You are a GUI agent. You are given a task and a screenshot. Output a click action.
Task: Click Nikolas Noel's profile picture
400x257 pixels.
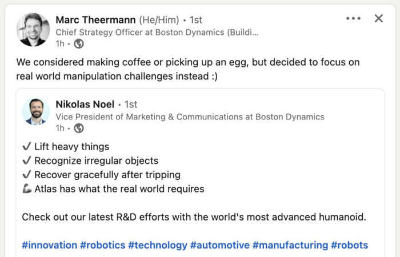point(36,111)
